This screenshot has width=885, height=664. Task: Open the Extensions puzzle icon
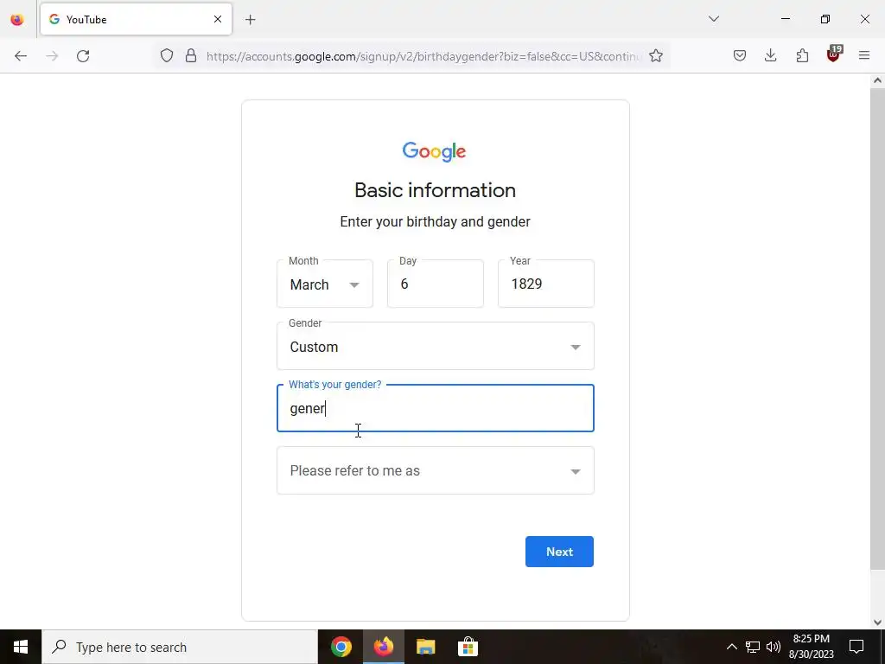(x=802, y=55)
